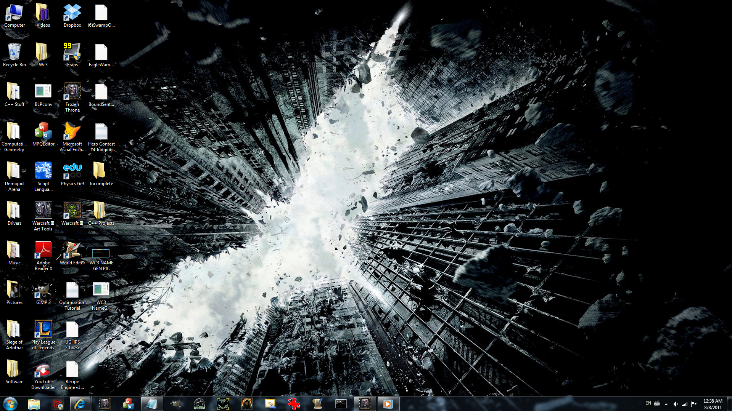This screenshot has width=732, height=411.
Task: Show hidden system tray icons
Action: click(666, 404)
